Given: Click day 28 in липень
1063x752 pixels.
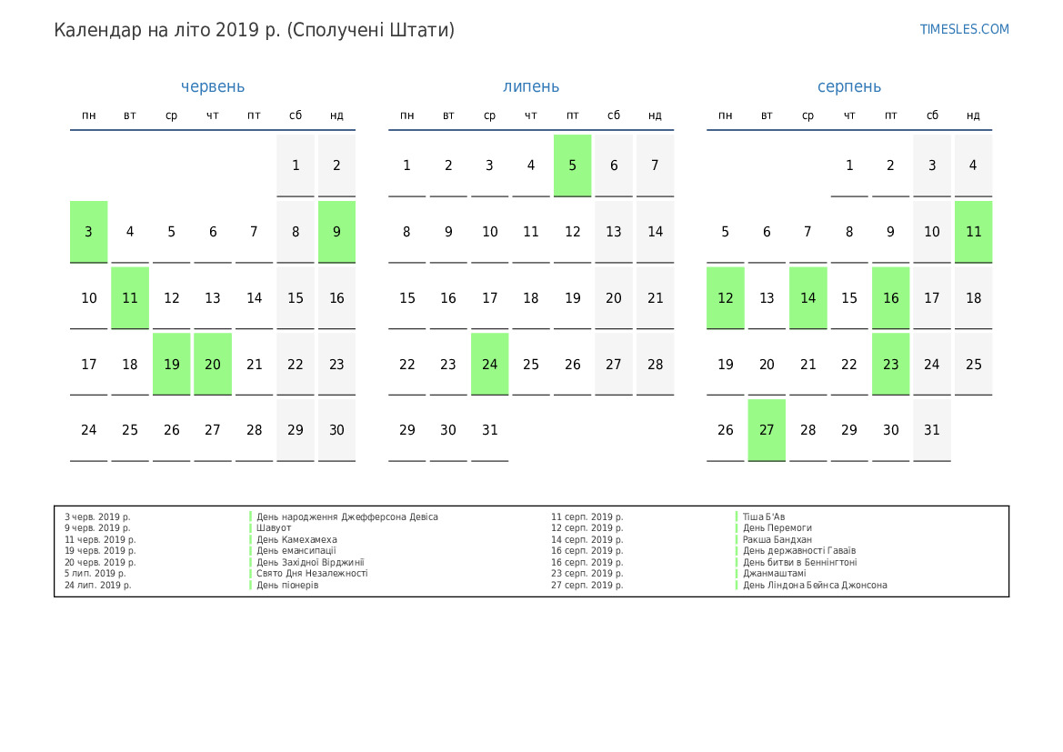Looking at the screenshot, I should click(655, 364).
